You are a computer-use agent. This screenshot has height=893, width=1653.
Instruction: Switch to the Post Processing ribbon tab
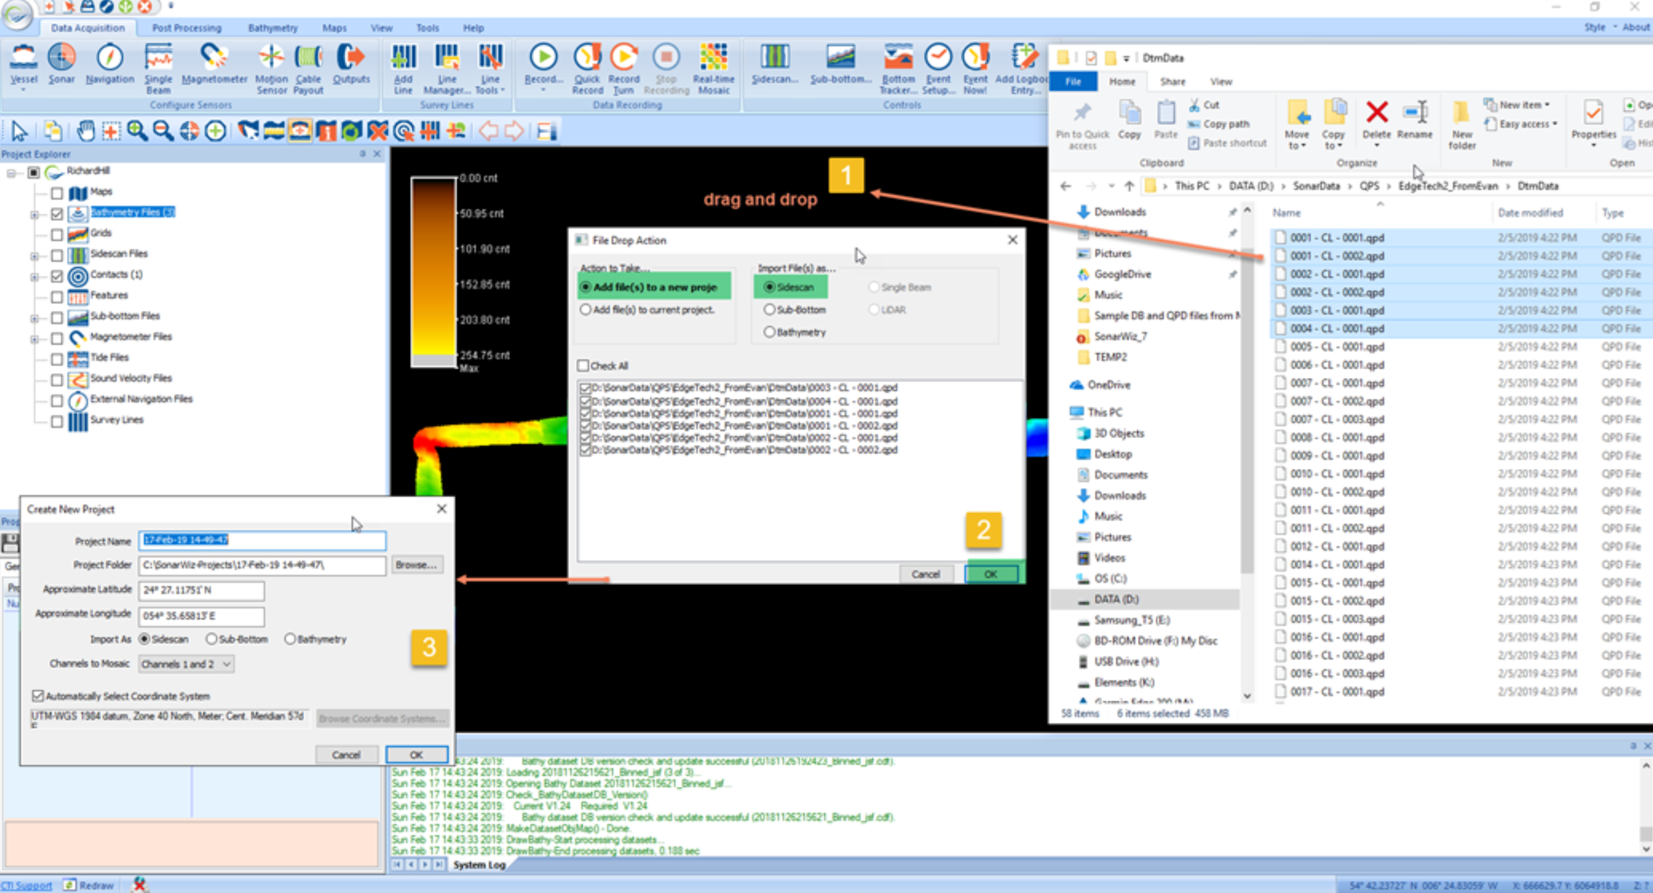click(186, 27)
